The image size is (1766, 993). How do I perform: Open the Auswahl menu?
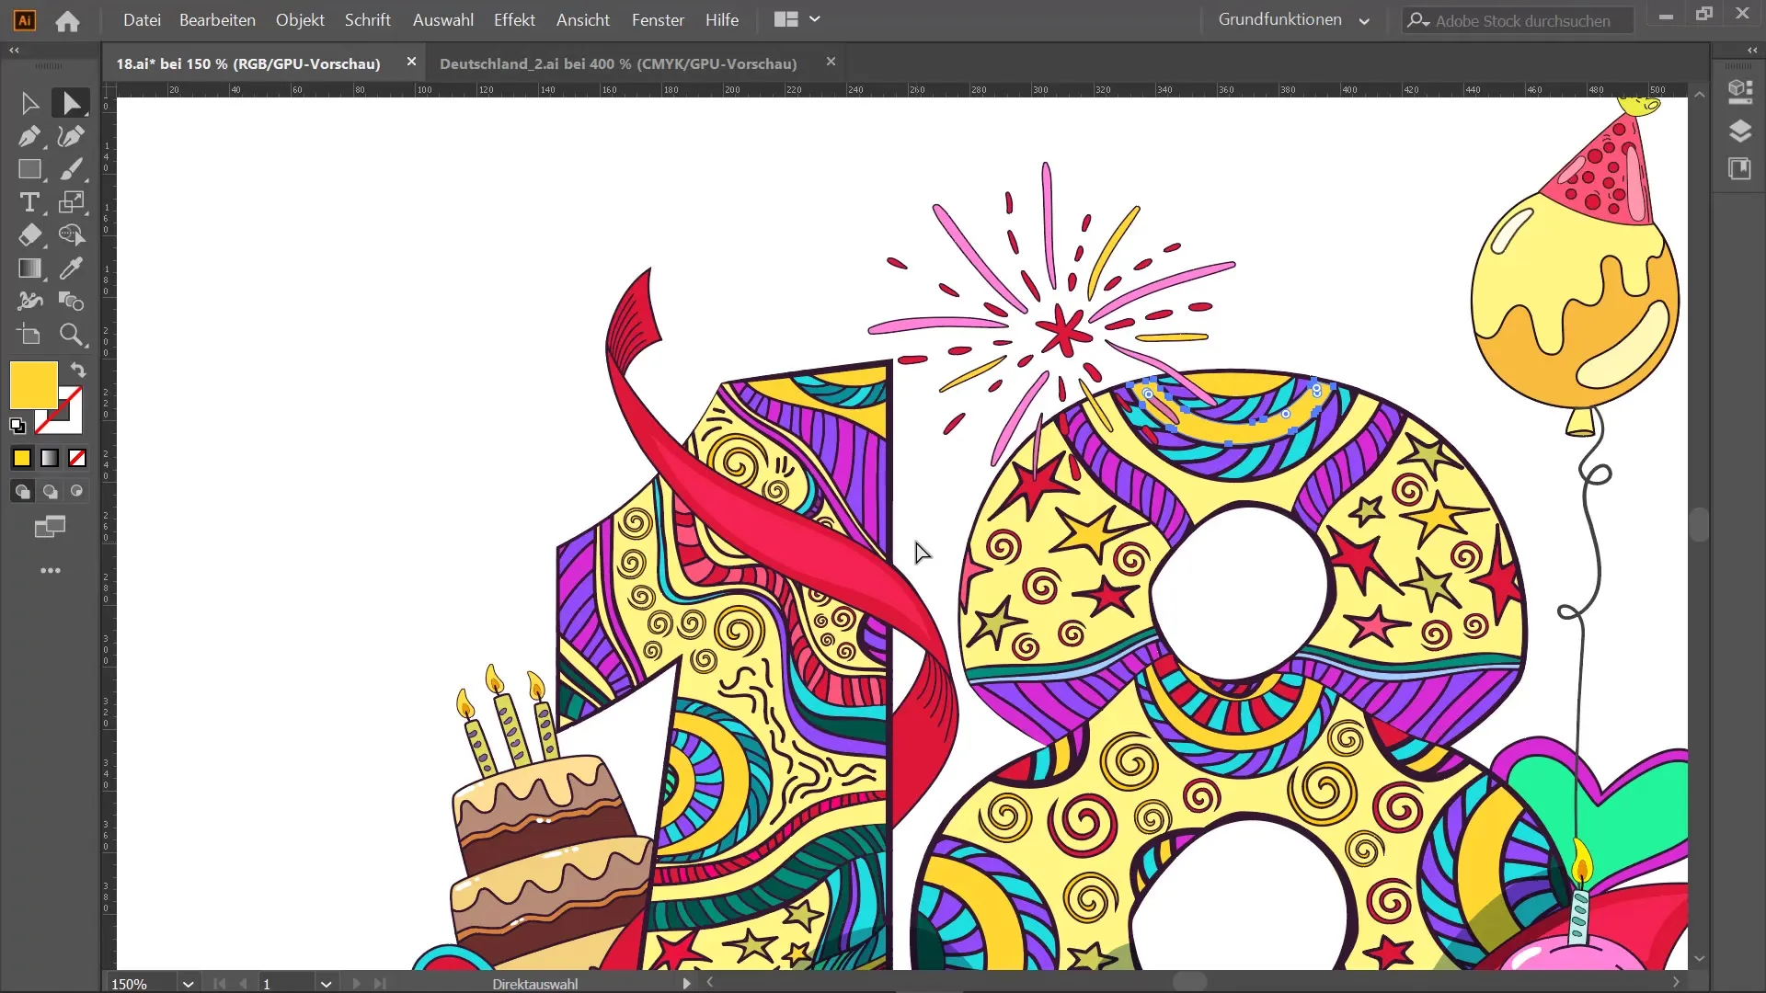click(x=442, y=19)
